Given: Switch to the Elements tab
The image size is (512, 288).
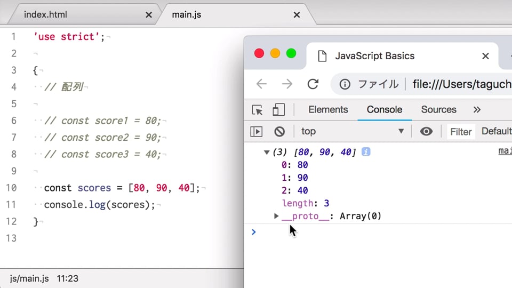Looking at the screenshot, I should (x=328, y=110).
